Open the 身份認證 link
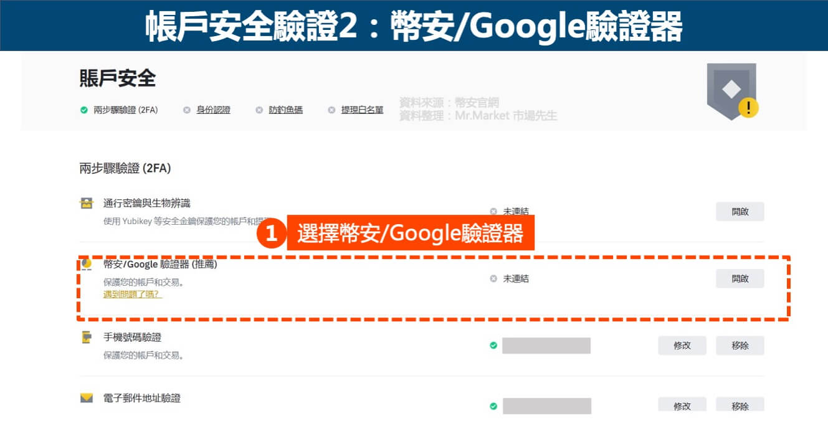Screen dimensions: 828x424 [x=213, y=110]
